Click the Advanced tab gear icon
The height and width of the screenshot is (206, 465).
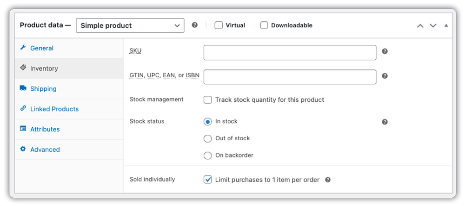pos(23,149)
